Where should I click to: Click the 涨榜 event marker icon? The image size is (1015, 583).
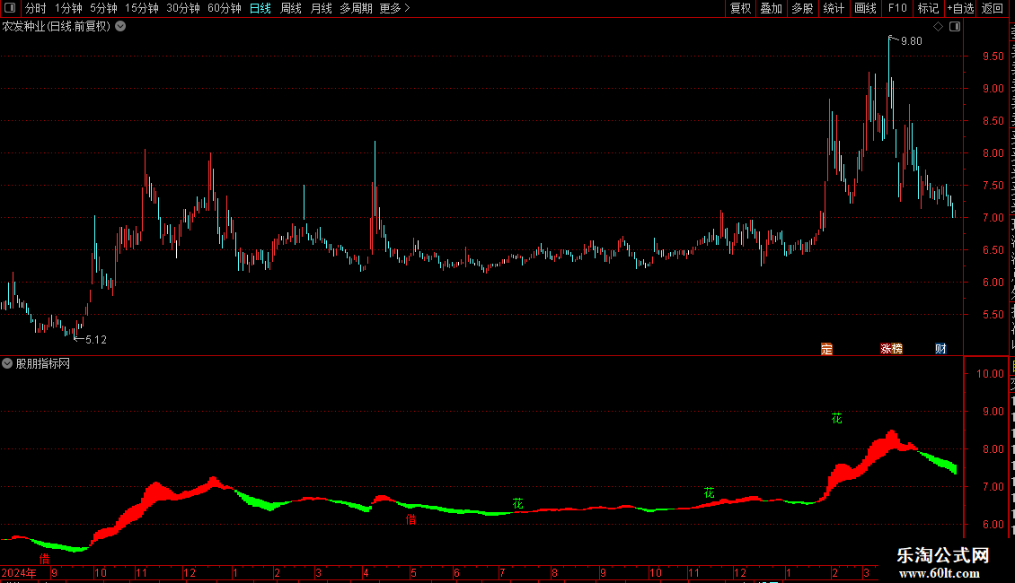pyautogui.click(x=891, y=349)
